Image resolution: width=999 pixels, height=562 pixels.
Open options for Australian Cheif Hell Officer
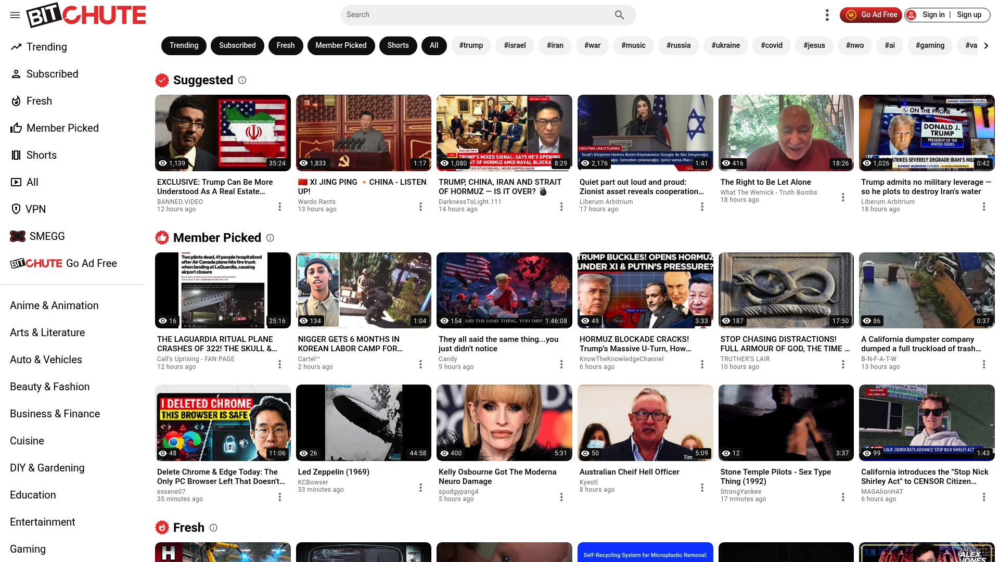tap(702, 488)
